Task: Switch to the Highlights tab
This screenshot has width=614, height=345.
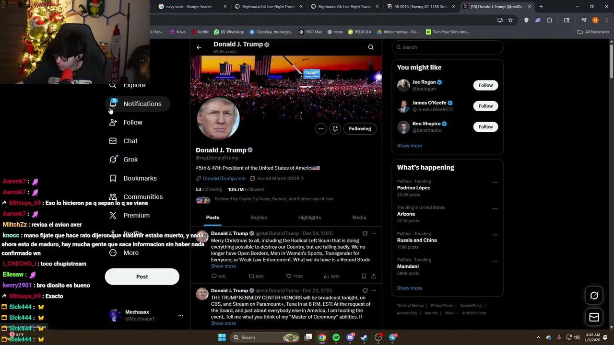Action: [309, 218]
